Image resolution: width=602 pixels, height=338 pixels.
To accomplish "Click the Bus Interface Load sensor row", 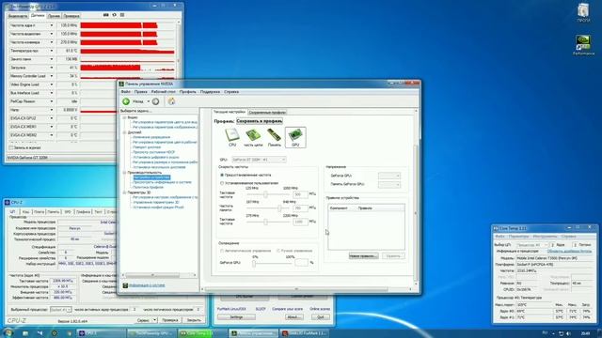I will [91, 93].
